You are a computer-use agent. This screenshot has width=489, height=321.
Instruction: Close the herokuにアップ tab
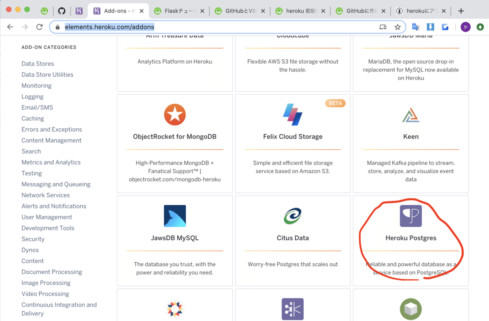[x=443, y=11]
